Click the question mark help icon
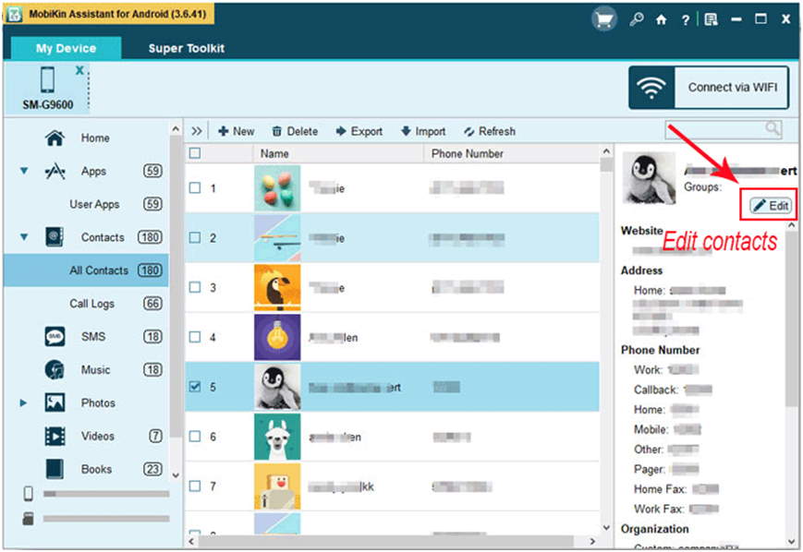Image resolution: width=803 pixels, height=552 pixels. pyautogui.click(x=685, y=18)
